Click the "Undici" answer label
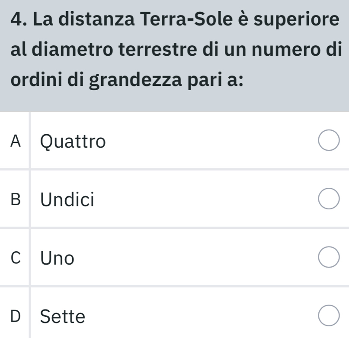349x338 pixels. tap(67, 199)
